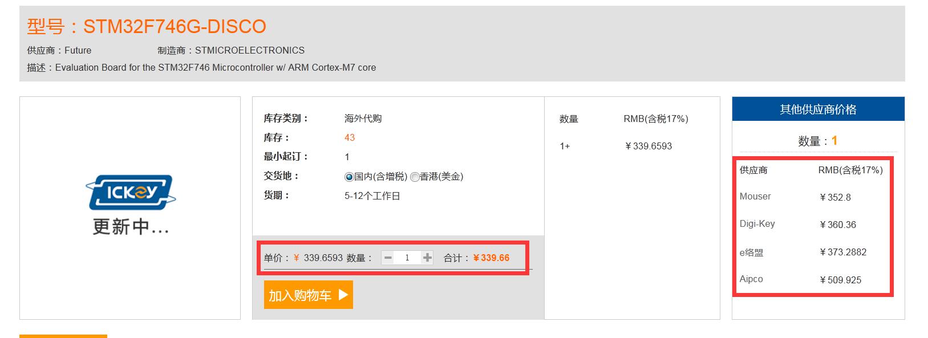Click supplier name Future
This screenshot has height=338, width=928.
[78, 50]
